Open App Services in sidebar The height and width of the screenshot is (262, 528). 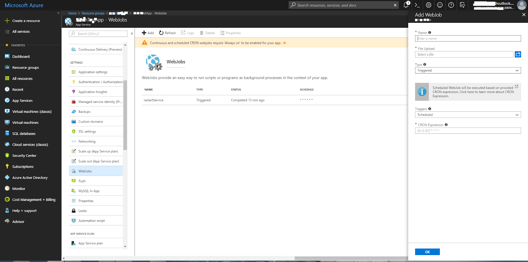click(19, 101)
